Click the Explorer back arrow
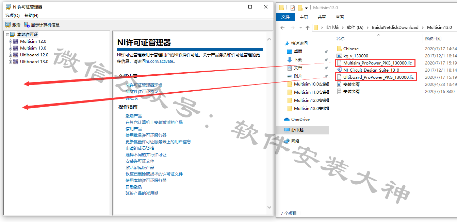This screenshot has height=222, width=457. point(282,27)
